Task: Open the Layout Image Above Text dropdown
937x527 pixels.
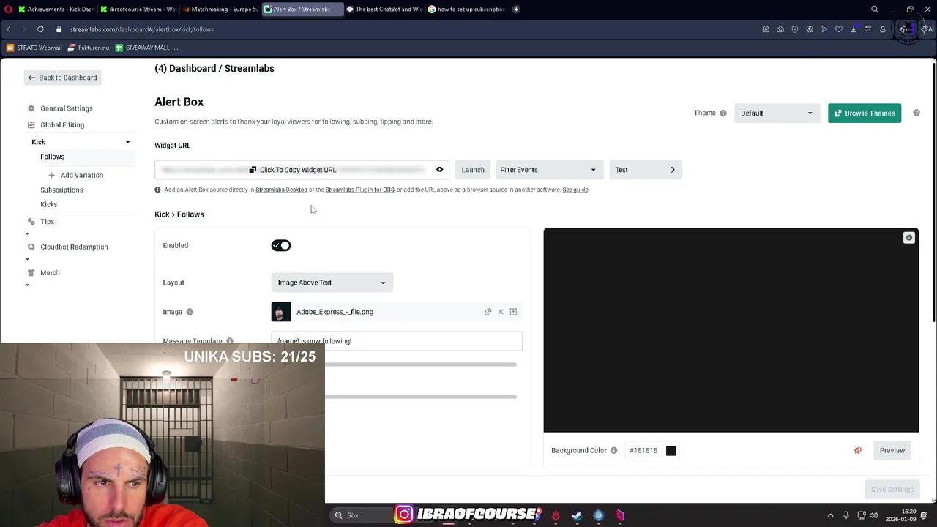Action: pyautogui.click(x=332, y=283)
